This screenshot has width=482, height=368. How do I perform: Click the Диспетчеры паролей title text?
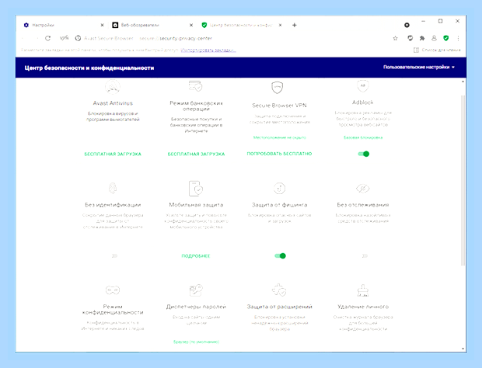[196, 307]
